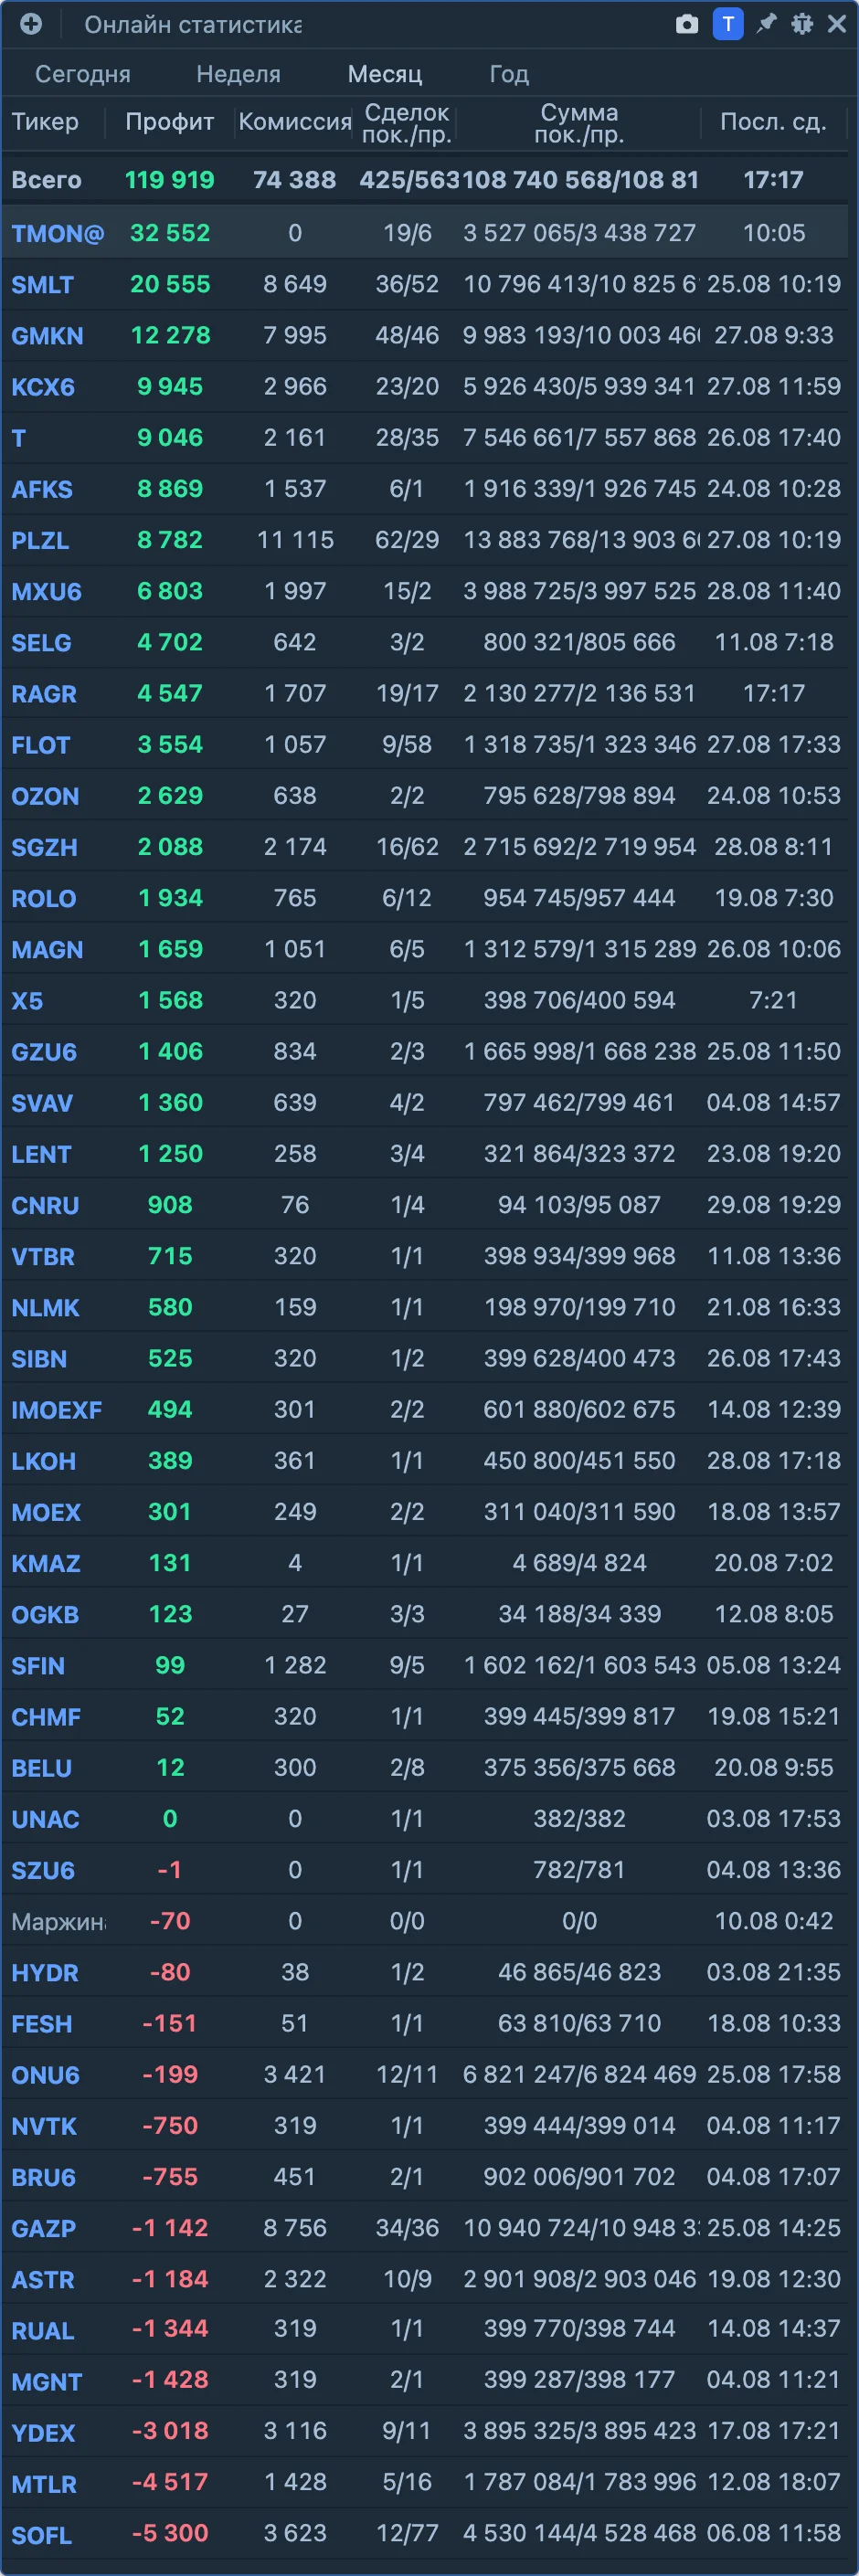
Task: Switch to the Неделя tab
Action: pyautogui.click(x=238, y=74)
